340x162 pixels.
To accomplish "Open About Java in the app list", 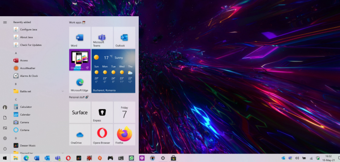I will [x=39, y=37].
